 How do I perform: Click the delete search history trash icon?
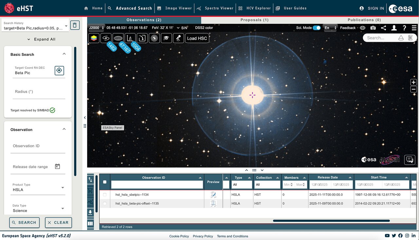click(75, 25)
